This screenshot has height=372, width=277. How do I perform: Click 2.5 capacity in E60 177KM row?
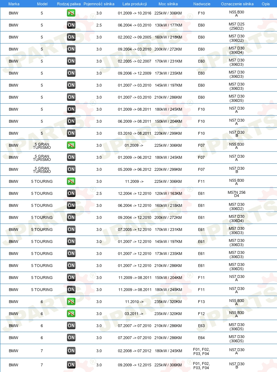[x=99, y=25]
